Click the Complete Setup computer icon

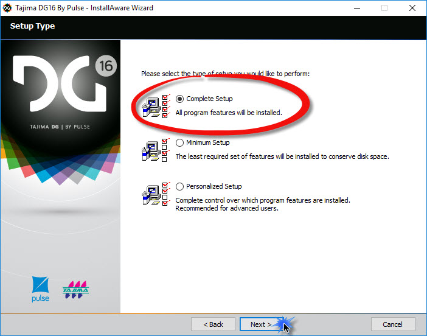pyautogui.click(x=156, y=107)
